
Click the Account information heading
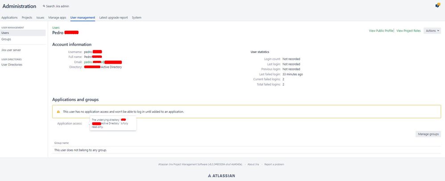(72, 45)
